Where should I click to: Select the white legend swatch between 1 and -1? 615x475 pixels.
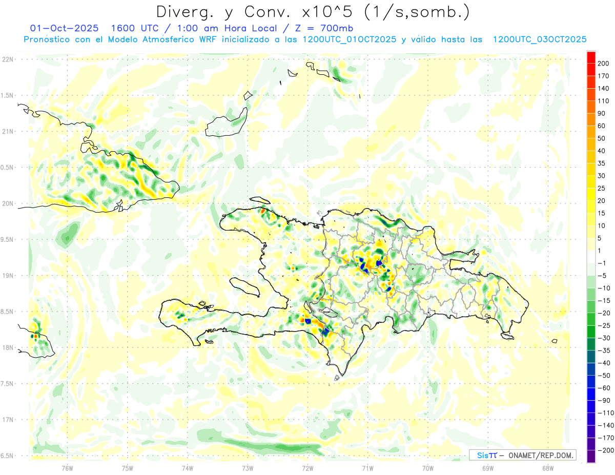(591, 256)
